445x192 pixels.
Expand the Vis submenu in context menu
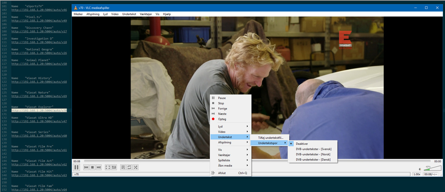tap(231, 150)
